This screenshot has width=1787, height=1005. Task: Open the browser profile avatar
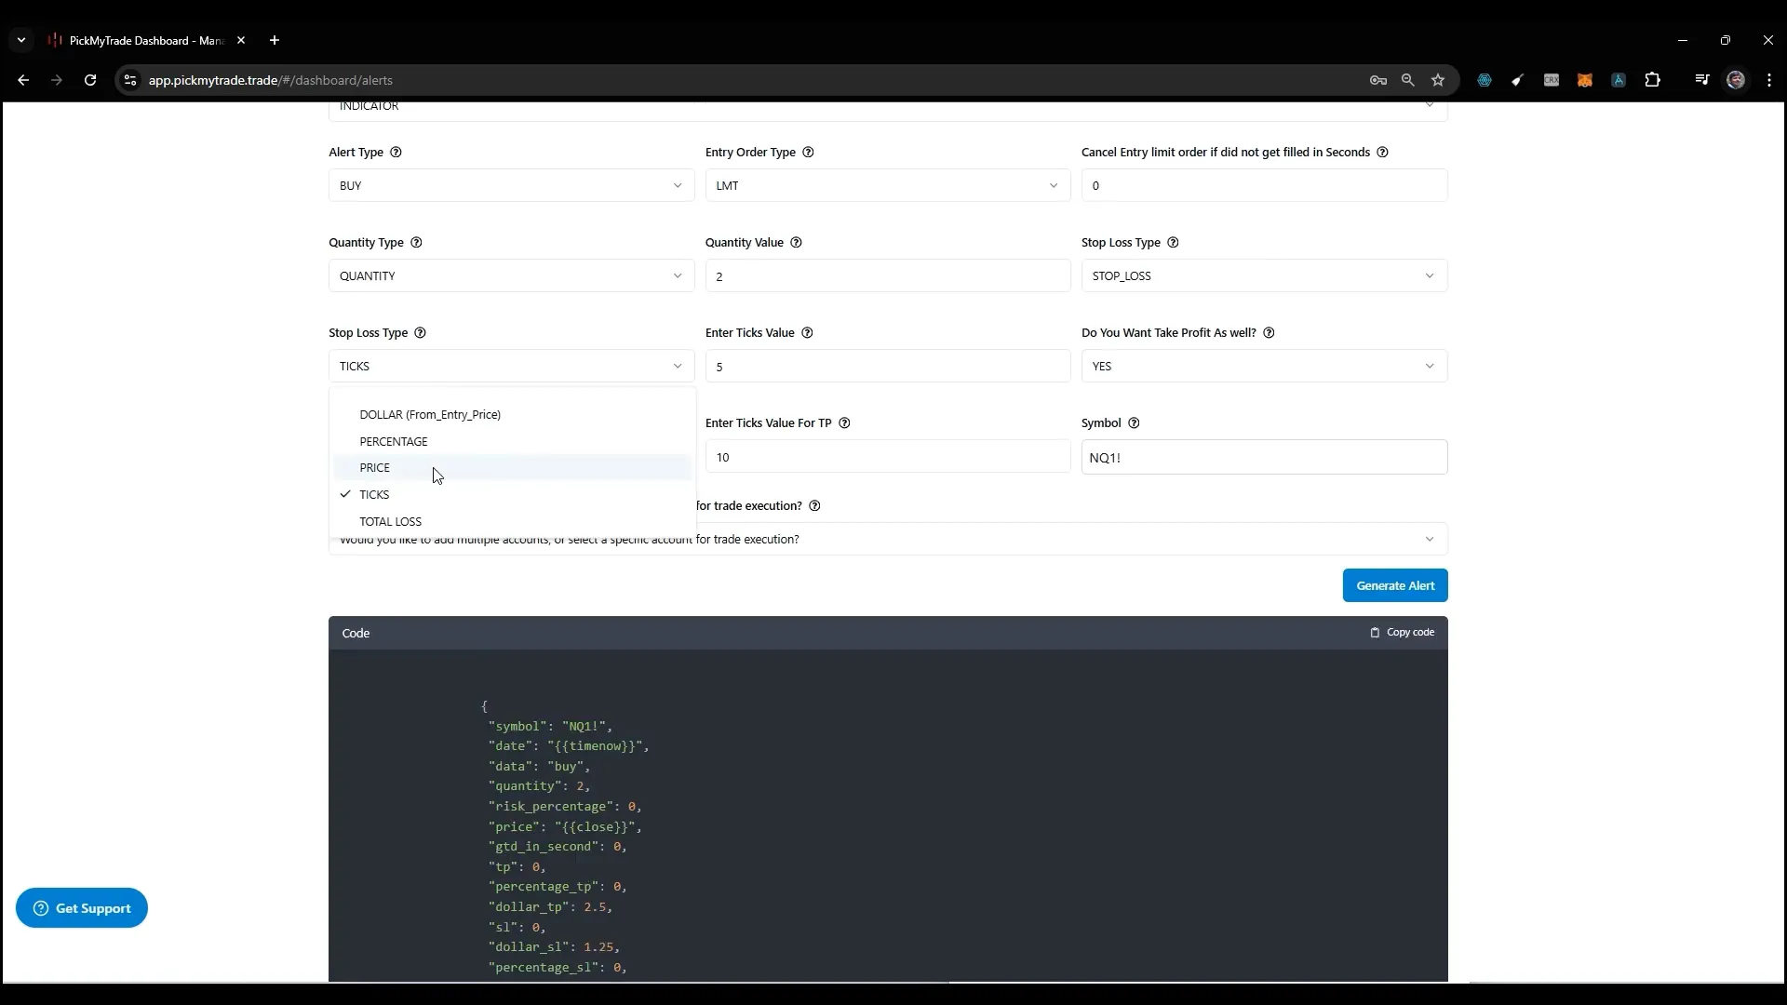pyautogui.click(x=1736, y=80)
